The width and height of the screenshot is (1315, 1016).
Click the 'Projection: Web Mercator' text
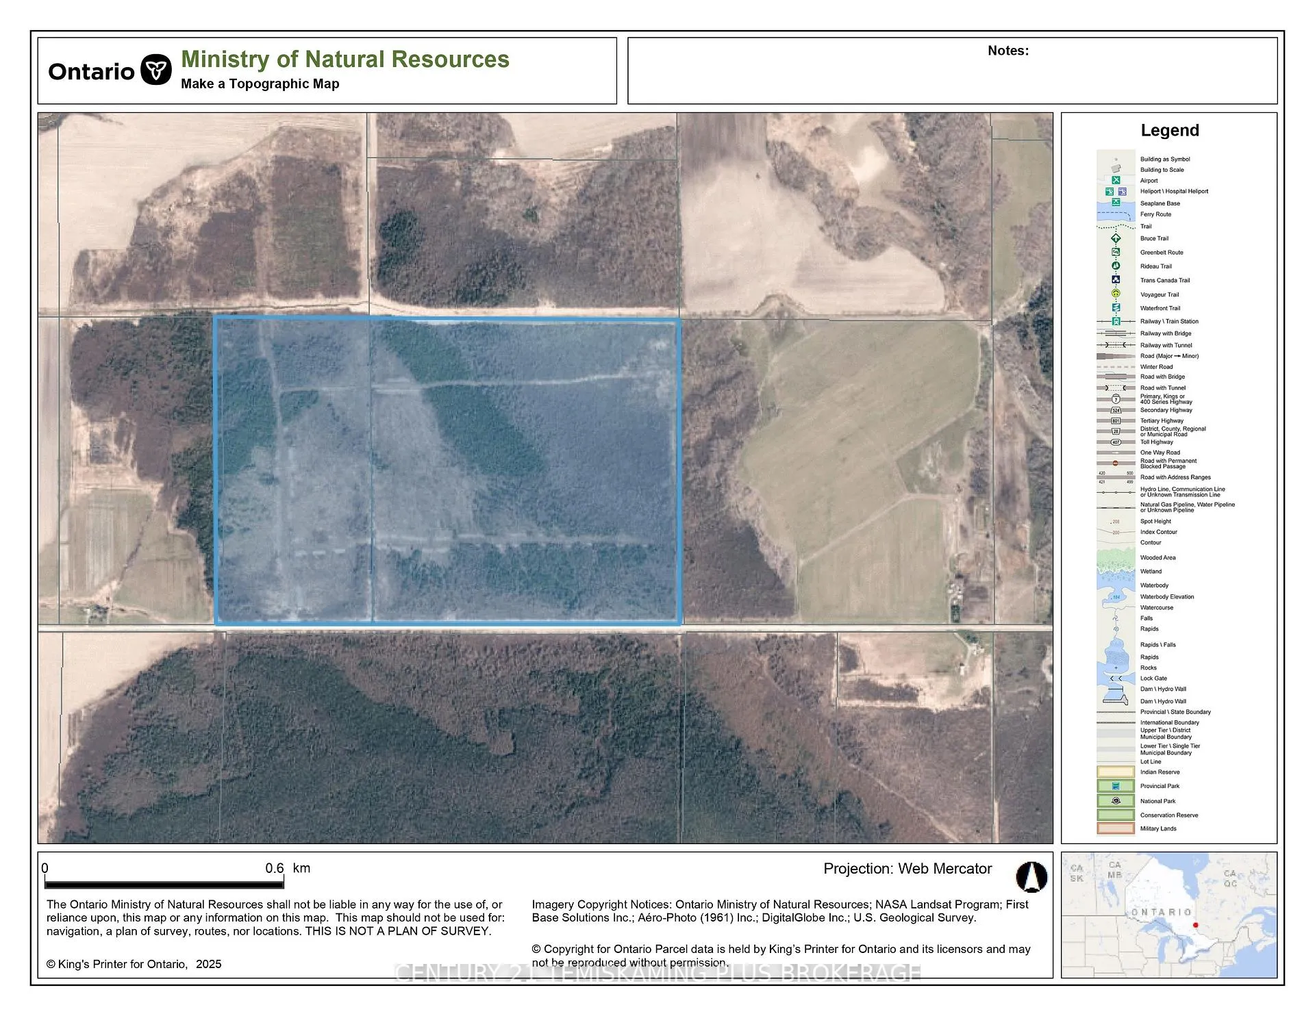[x=907, y=869]
